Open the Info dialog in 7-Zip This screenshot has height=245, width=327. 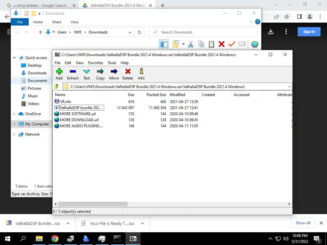point(141,74)
